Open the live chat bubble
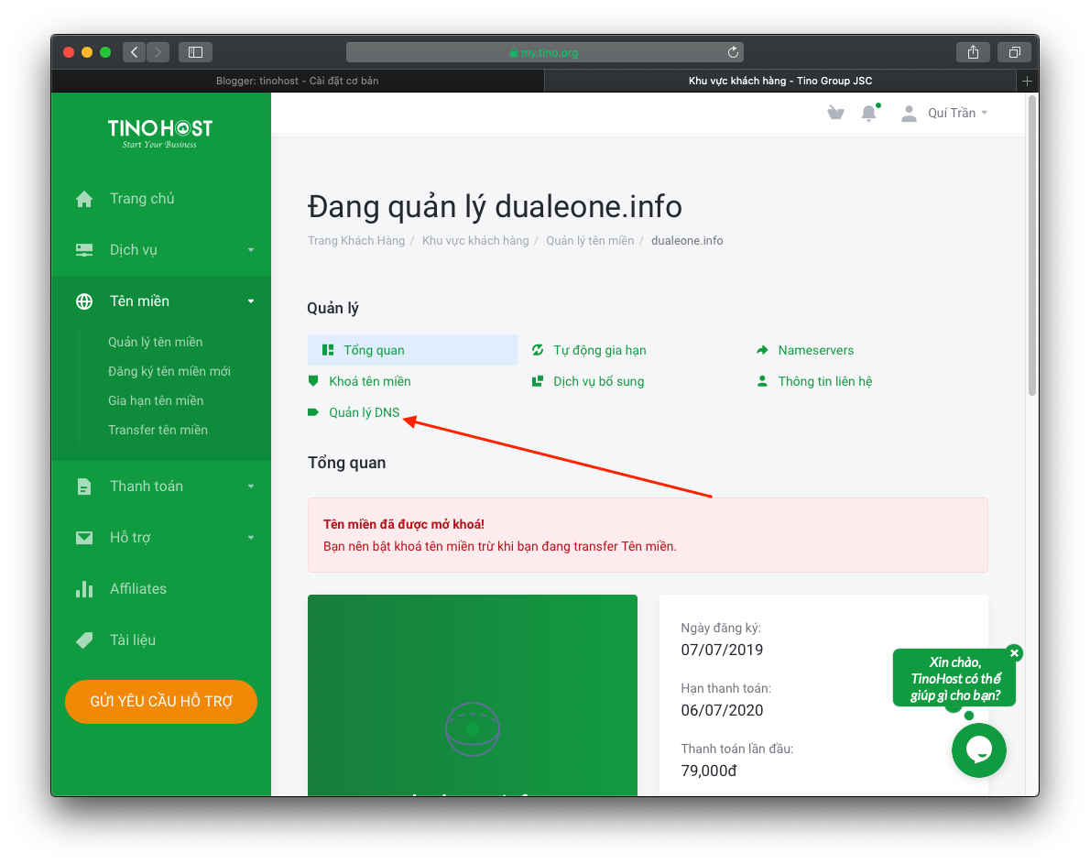The height and width of the screenshot is (864, 1090). [979, 750]
